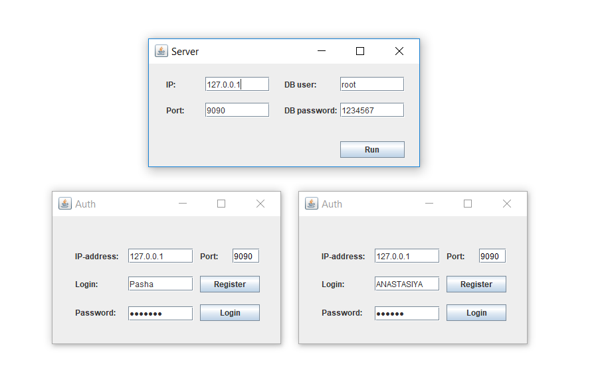Click 'Login:' label in the ANASTASIYA Auth window
The image size is (604, 370).
coord(333,284)
